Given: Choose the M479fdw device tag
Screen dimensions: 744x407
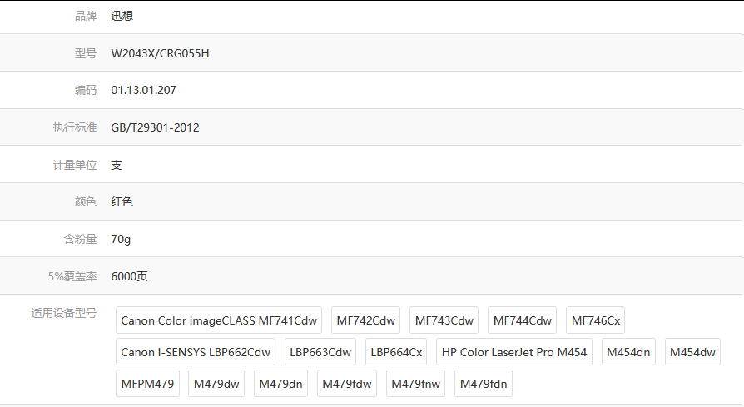Looking at the screenshot, I should pyautogui.click(x=347, y=384).
